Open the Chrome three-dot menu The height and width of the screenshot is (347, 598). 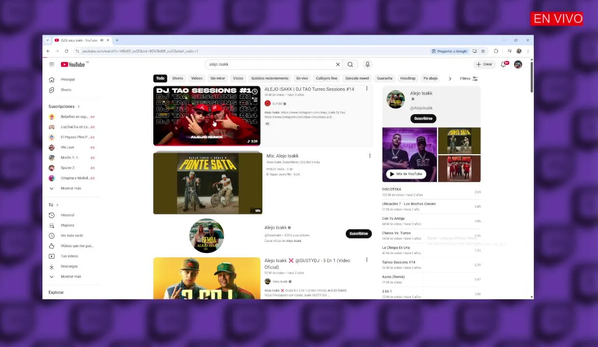point(528,51)
